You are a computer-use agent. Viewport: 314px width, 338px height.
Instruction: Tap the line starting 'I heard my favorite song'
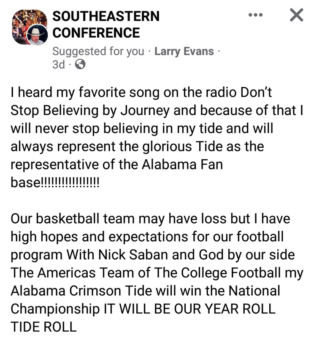click(x=141, y=92)
